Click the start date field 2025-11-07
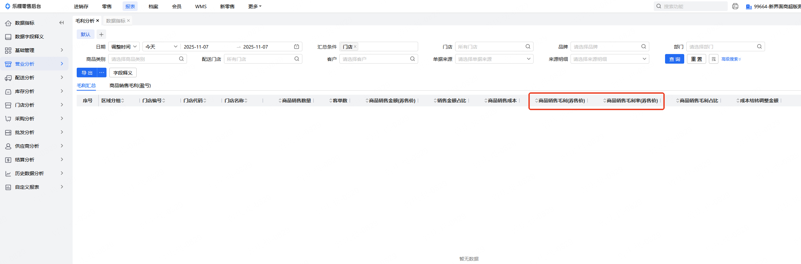The height and width of the screenshot is (264, 801). [x=196, y=47]
